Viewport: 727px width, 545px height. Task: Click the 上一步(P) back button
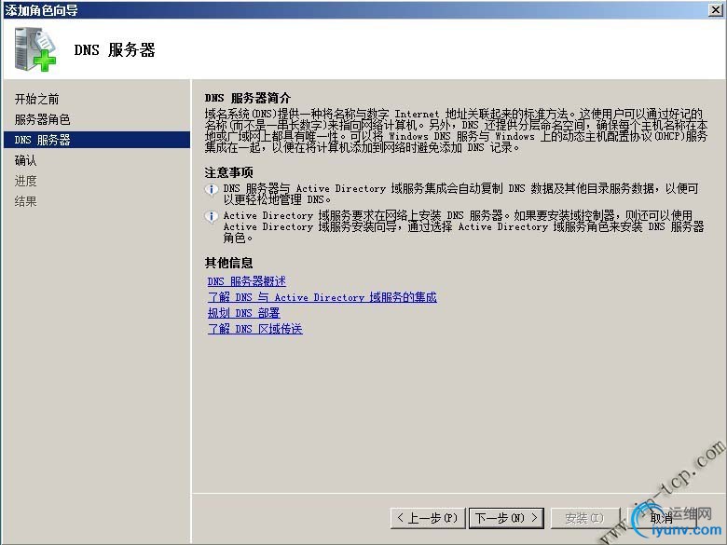pyautogui.click(x=428, y=518)
